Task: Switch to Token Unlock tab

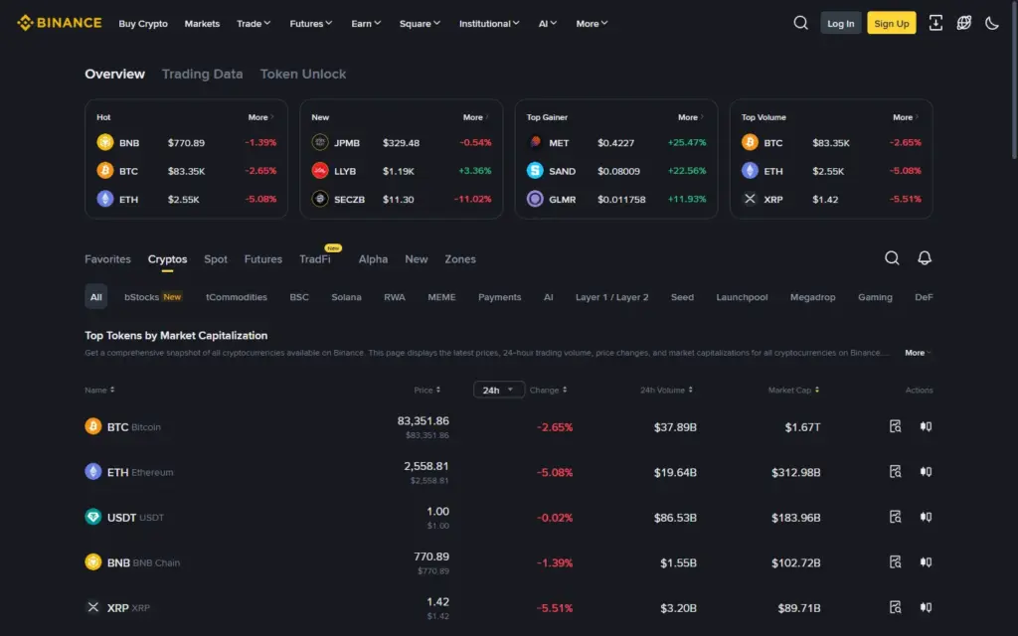Action: click(303, 74)
